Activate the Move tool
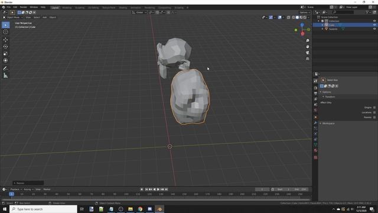The height and width of the screenshot is (213, 378). 5,40
